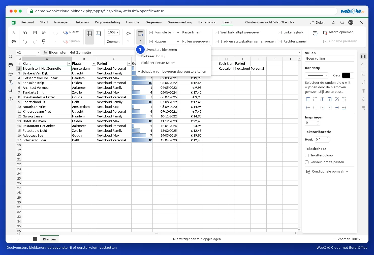Pick the black border Kleur swatch

(346, 75)
